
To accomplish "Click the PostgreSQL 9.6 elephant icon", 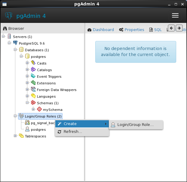I will point(15,43).
